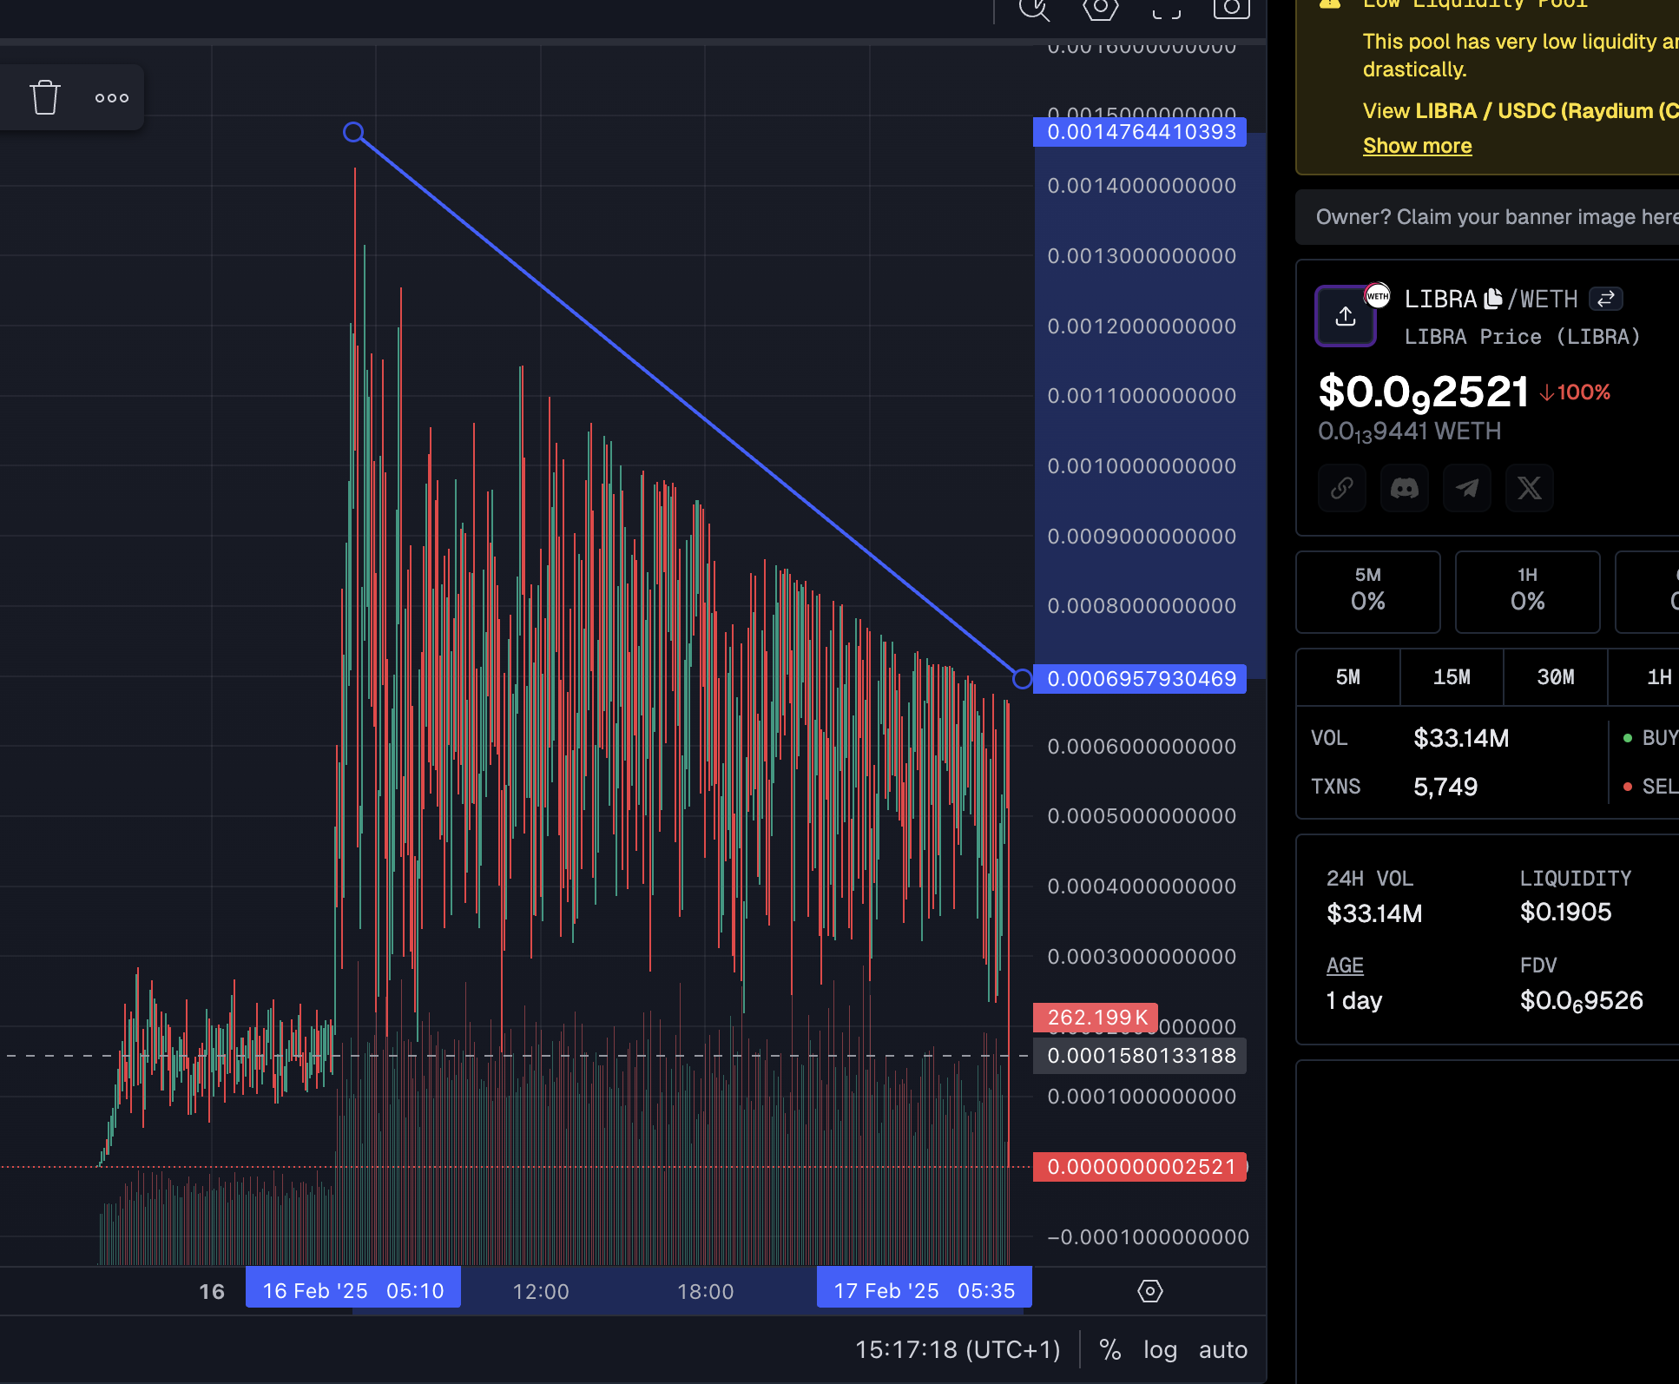Click price label 0.0014764410393
Image resolution: width=1679 pixels, height=1384 pixels.
click(1141, 132)
